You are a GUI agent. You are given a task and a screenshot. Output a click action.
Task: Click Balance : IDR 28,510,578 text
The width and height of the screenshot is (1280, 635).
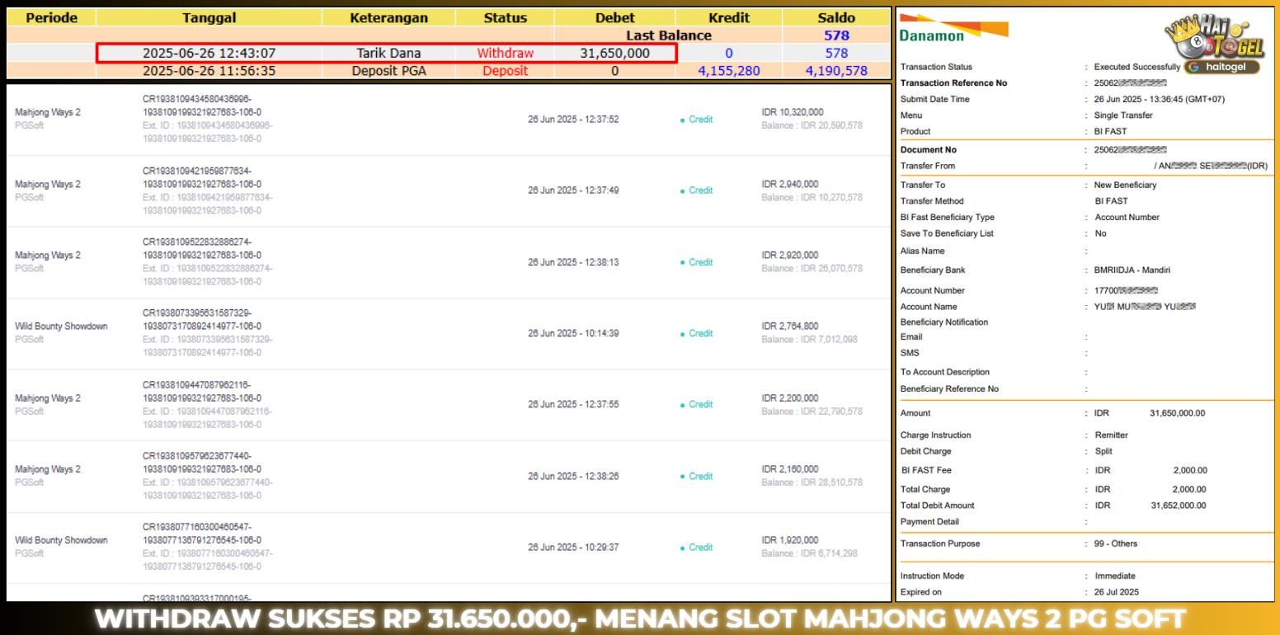pos(812,482)
